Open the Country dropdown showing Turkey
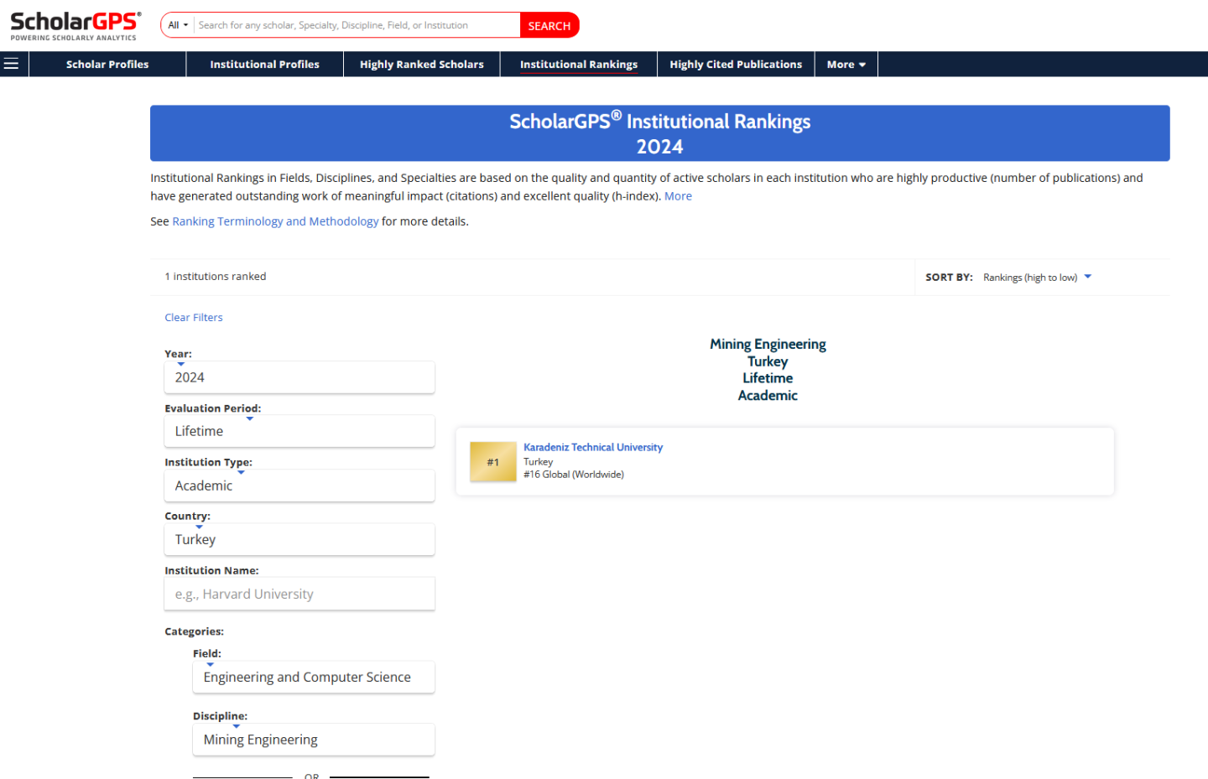The image size is (1208, 779). coord(299,539)
